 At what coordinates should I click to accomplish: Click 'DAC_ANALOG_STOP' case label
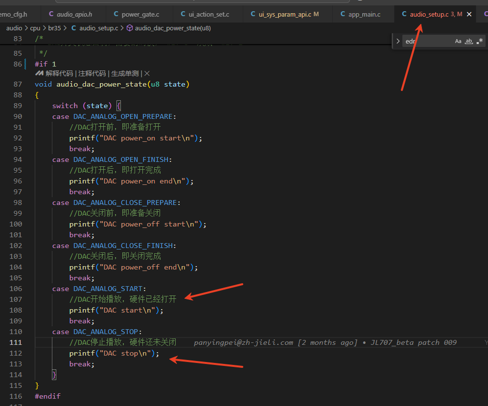coord(106,332)
